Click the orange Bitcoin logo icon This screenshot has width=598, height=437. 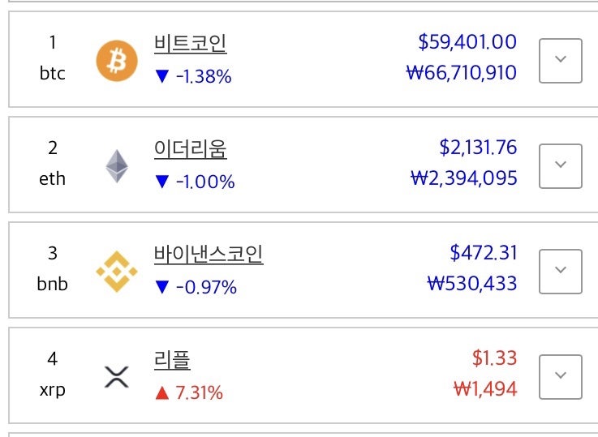point(117,61)
